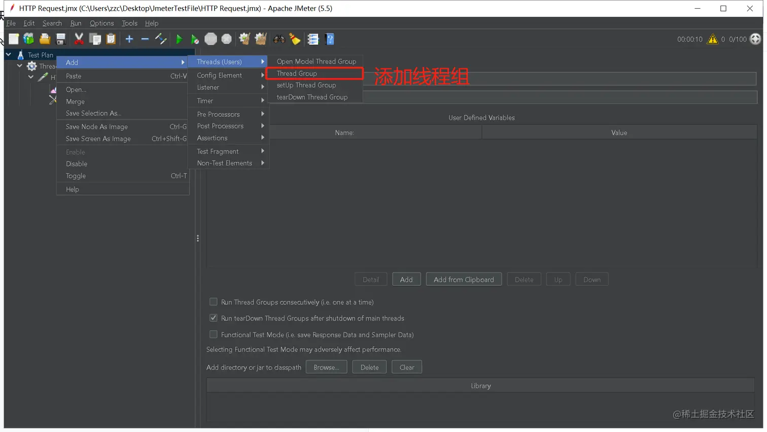The height and width of the screenshot is (432, 767).
Task: Click Add variable button
Action: (x=406, y=280)
